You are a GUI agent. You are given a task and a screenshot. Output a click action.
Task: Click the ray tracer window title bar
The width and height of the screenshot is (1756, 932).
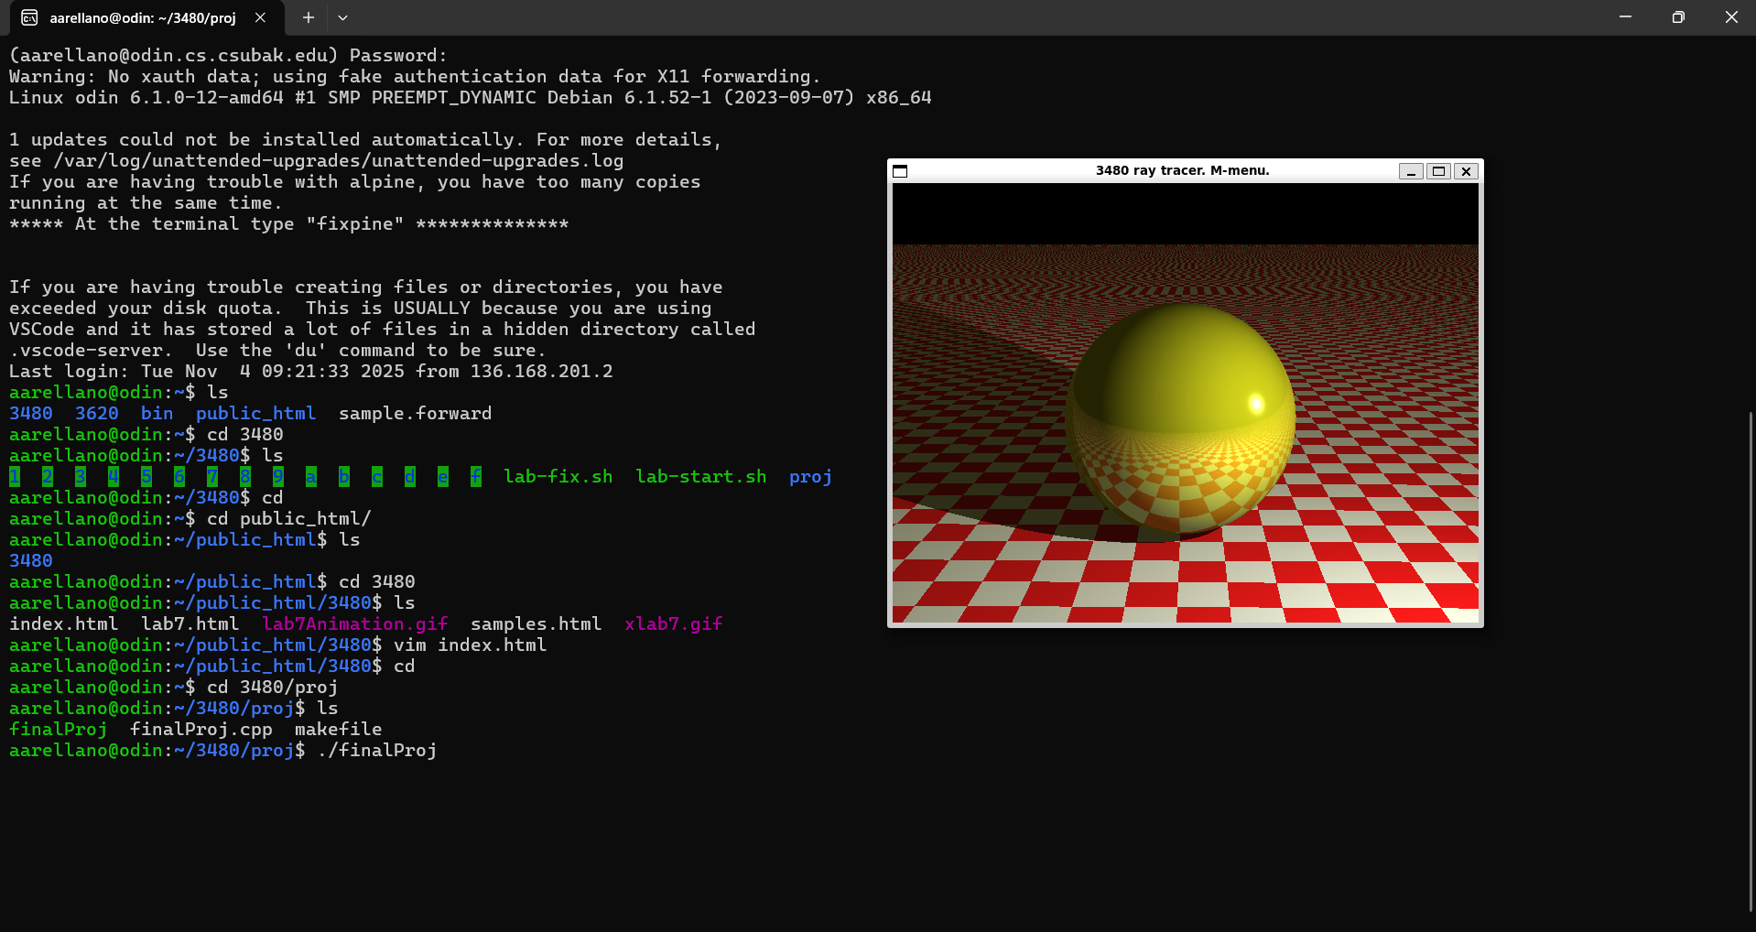(x=1181, y=171)
